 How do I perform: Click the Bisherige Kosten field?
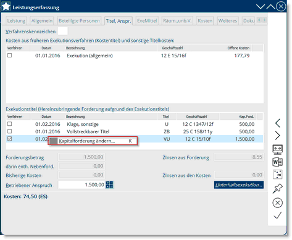click(81, 175)
